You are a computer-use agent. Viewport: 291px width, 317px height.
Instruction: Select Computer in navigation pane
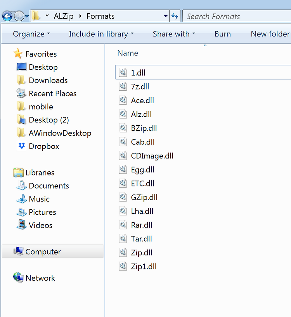[53, 251]
